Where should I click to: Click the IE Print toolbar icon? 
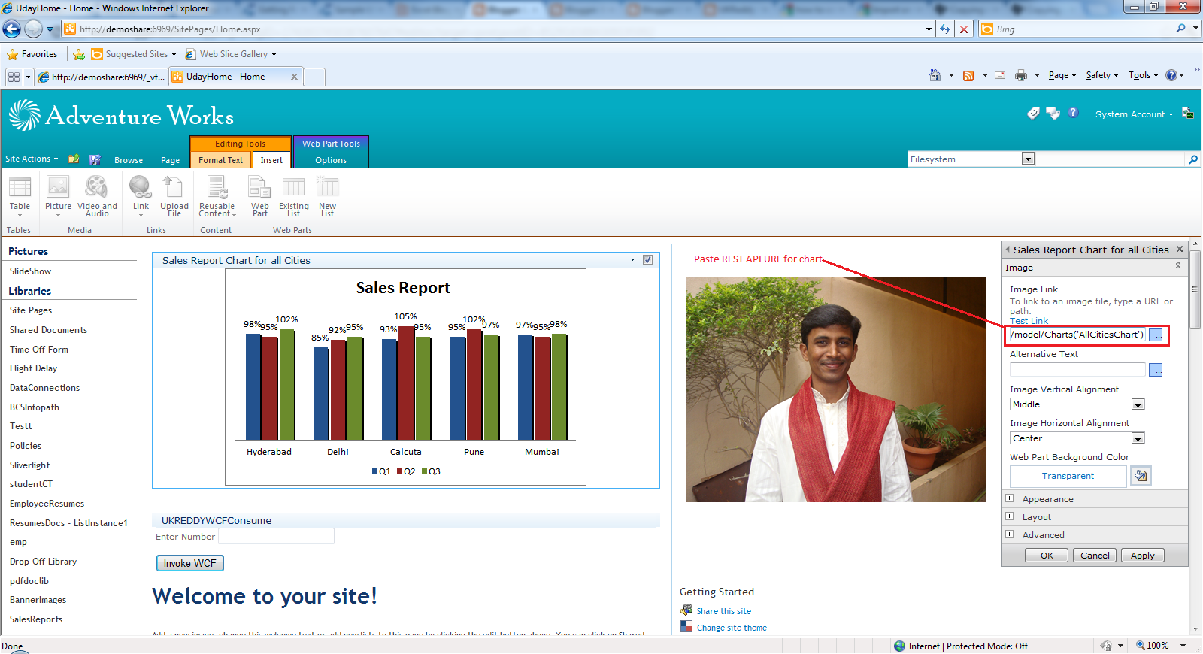point(1020,75)
